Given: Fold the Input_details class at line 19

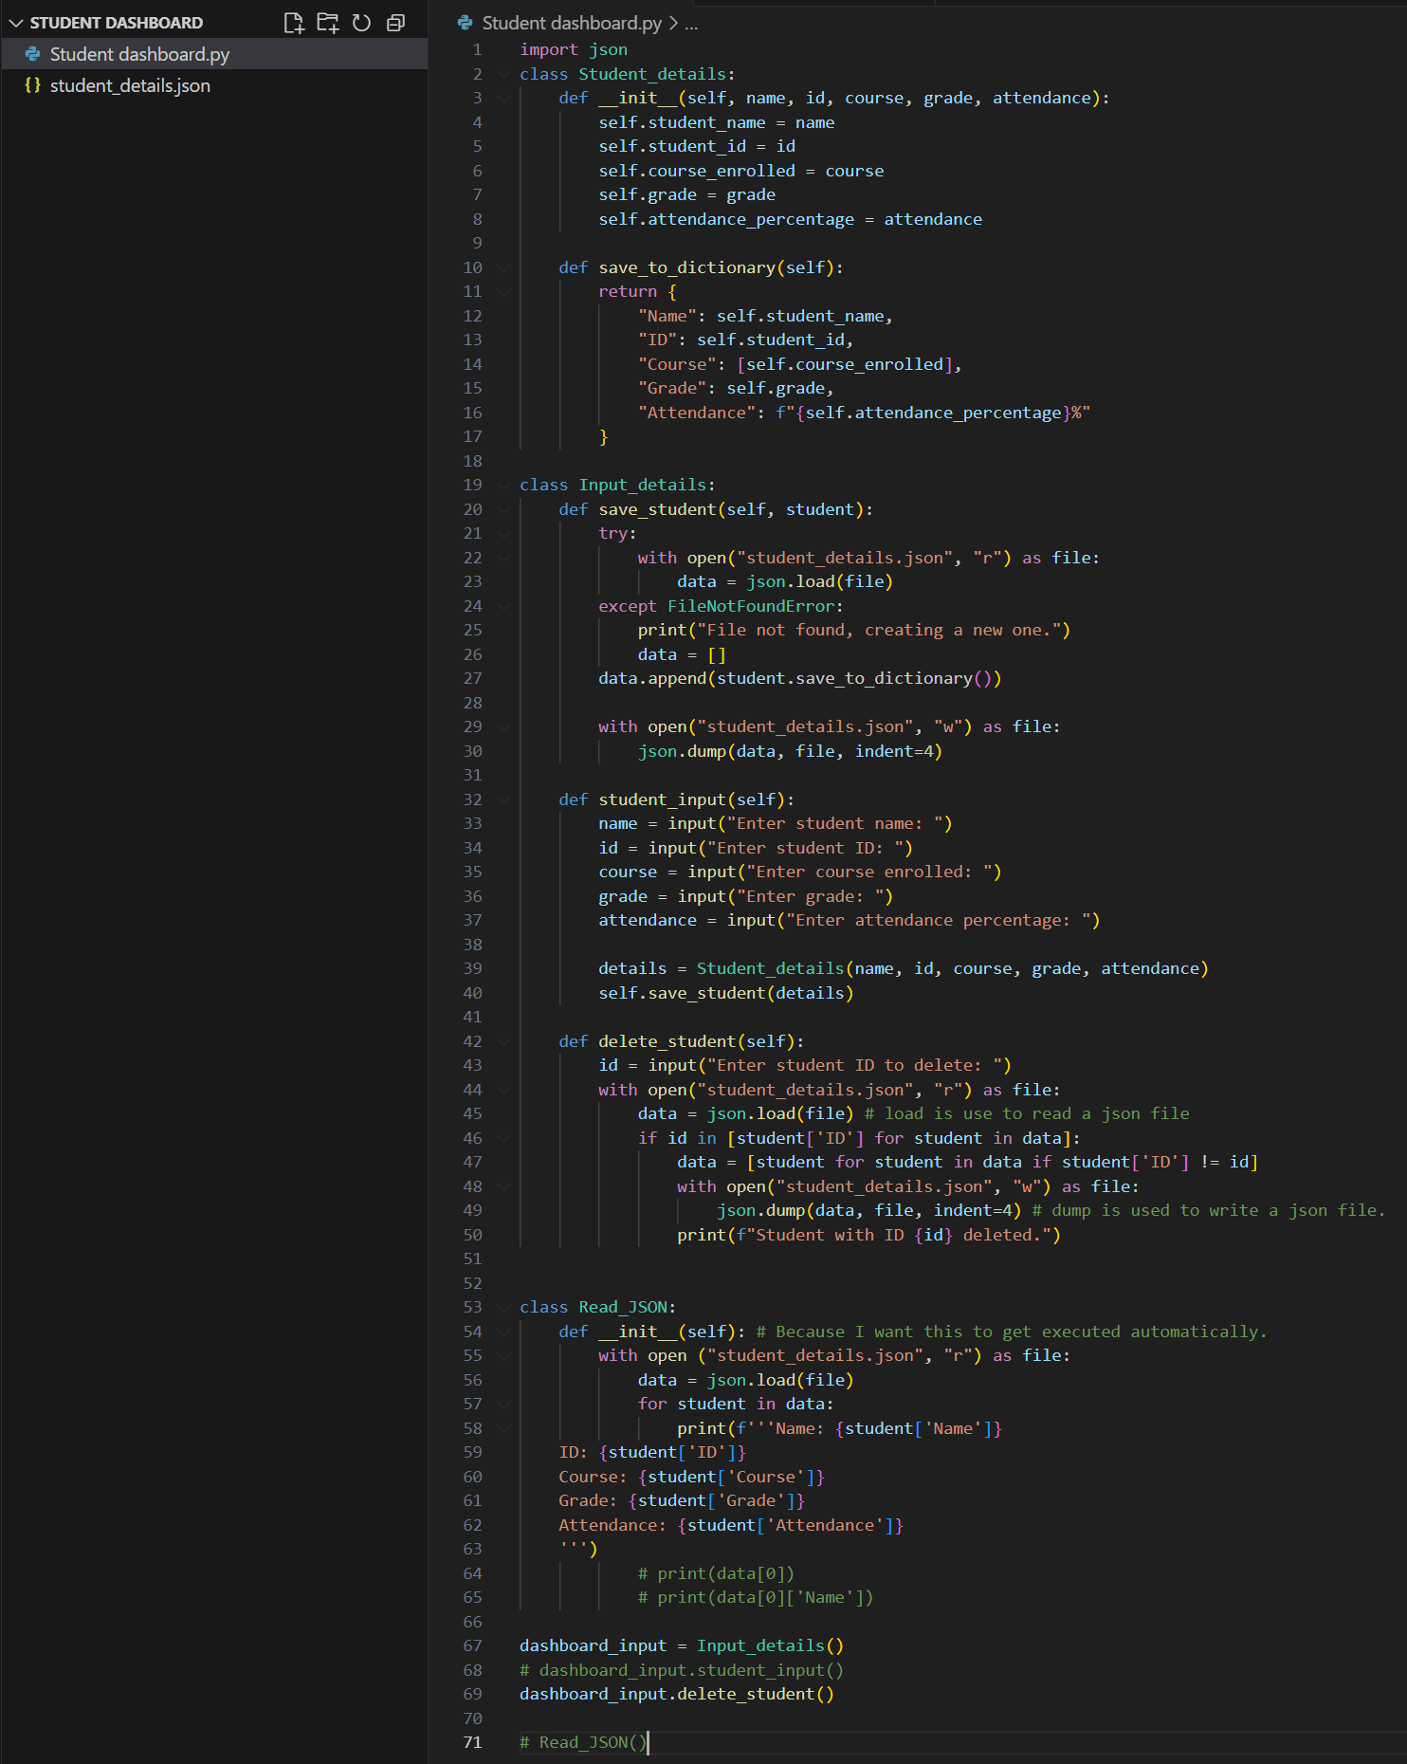Looking at the screenshot, I should pos(503,485).
